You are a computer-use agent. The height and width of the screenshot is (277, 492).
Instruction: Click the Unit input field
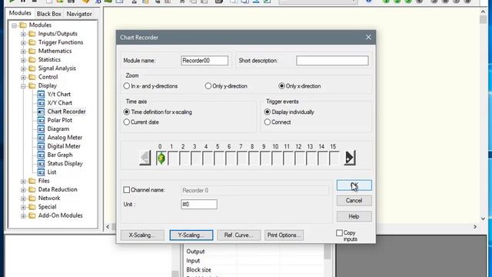tap(199, 205)
